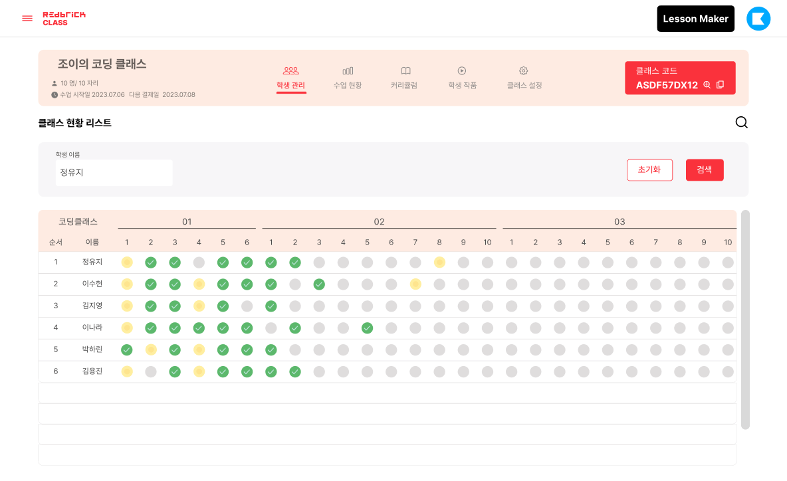Open the 클래스 설정 tab
This screenshot has height=481, width=787.
coord(524,79)
